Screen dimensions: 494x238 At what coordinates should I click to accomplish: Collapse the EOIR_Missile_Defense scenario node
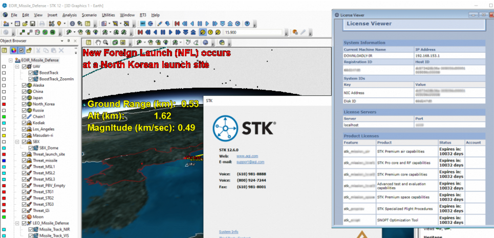pyautogui.click(x=10, y=61)
